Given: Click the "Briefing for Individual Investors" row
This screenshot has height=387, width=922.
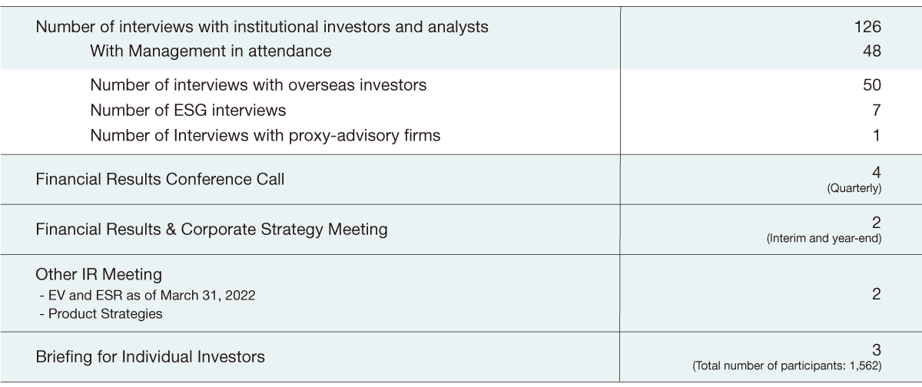Looking at the screenshot, I should [x=151, y=356].
